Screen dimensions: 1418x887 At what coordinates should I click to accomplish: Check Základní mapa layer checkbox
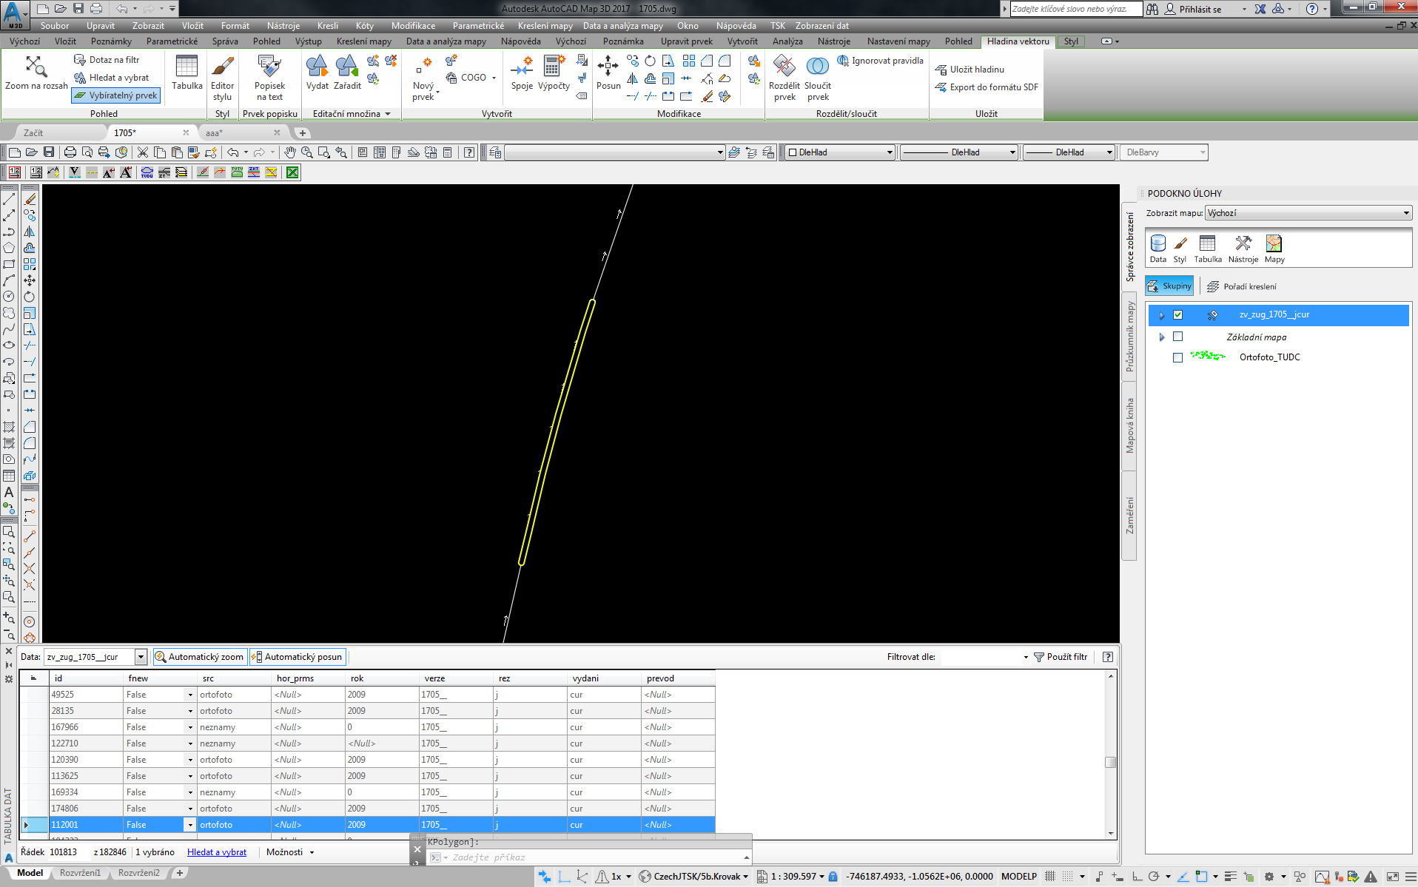1177,337
